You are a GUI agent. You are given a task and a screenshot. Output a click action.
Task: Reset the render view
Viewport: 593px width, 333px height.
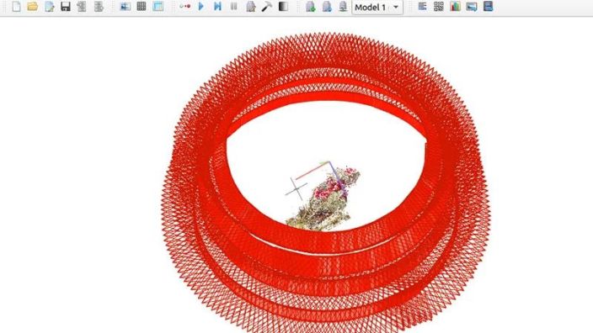pyautogui.click(x=327, y=7)
